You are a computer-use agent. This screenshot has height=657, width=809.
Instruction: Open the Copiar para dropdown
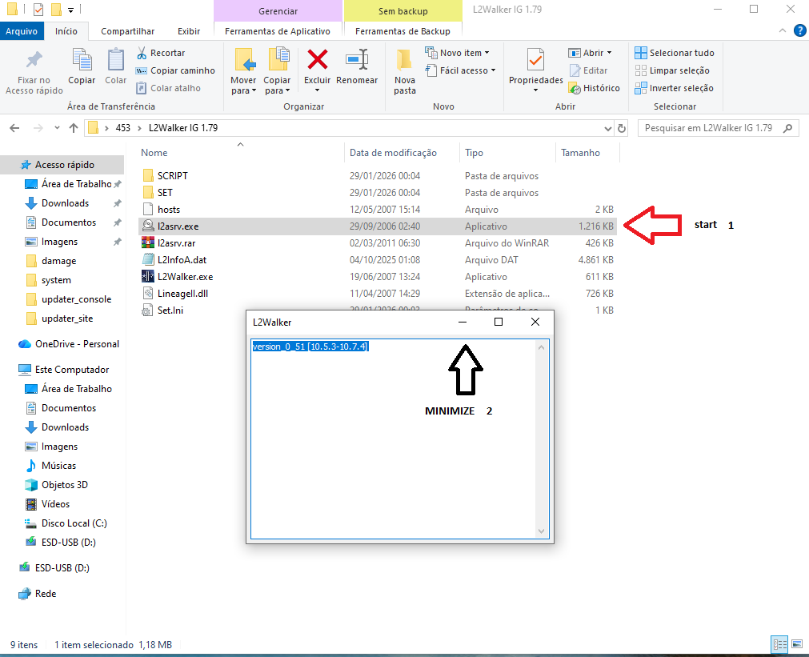277,86
